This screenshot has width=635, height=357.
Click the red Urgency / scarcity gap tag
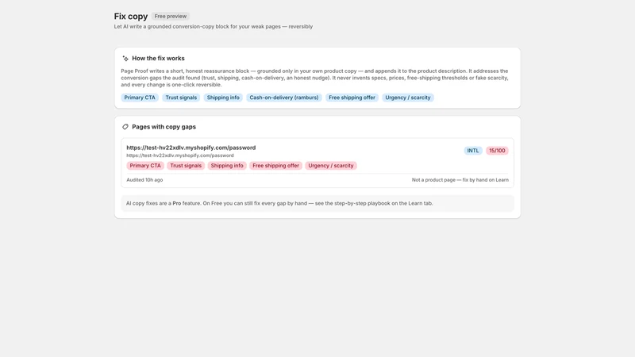coord(331,166)
